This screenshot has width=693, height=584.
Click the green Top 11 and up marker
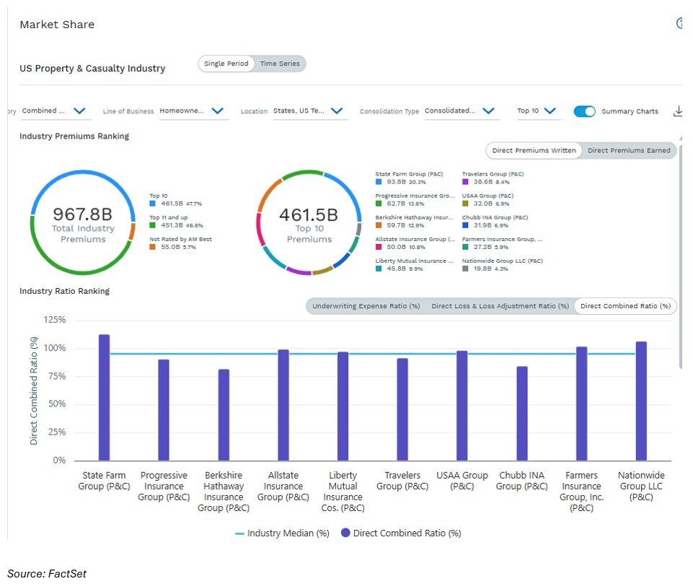click(153, 225)
